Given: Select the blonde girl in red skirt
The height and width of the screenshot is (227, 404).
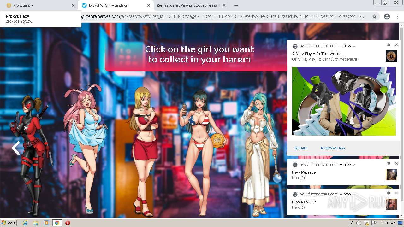Looking at the screenshot, I should 145,151.
